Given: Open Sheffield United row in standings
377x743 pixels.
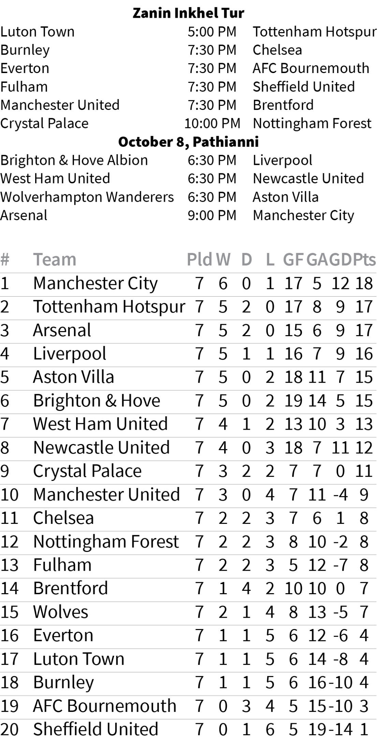Looking at the screenshot, I should pyautogui.click(x=188, y=730).
